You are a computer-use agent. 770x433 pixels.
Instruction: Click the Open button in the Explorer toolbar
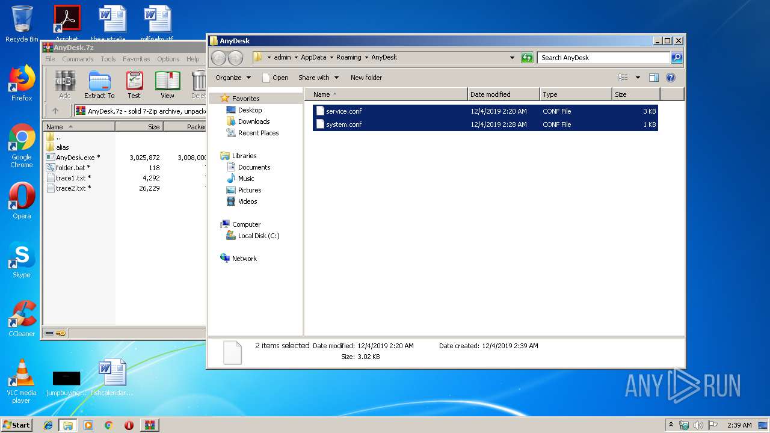[x=275, y=78]
